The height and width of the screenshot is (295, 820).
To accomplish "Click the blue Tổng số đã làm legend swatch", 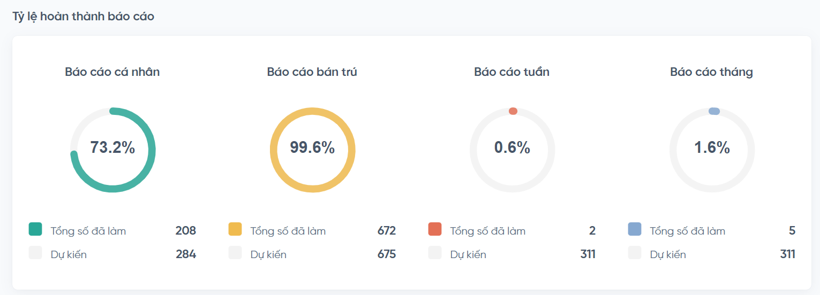I will click(635, 229).
